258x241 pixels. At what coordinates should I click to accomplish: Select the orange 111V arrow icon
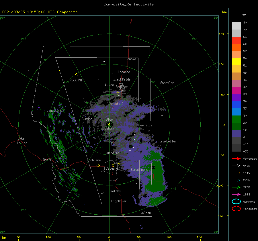[x=236, y=173]
